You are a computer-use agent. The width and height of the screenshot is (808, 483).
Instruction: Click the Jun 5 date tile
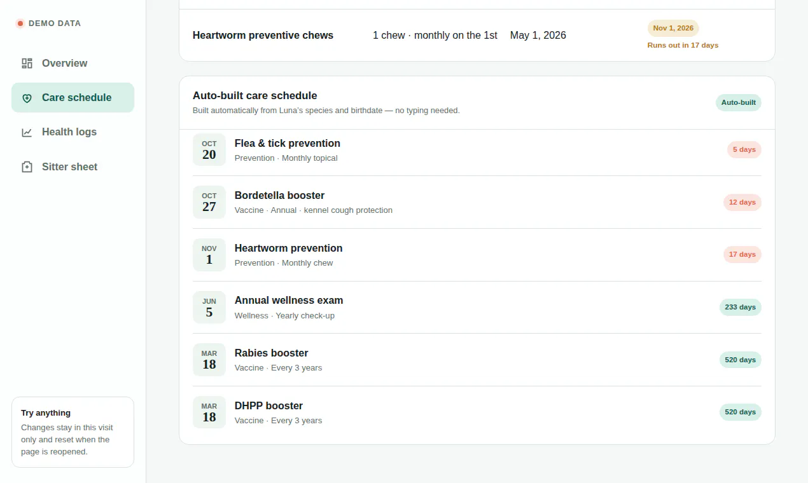coord(209,308)
